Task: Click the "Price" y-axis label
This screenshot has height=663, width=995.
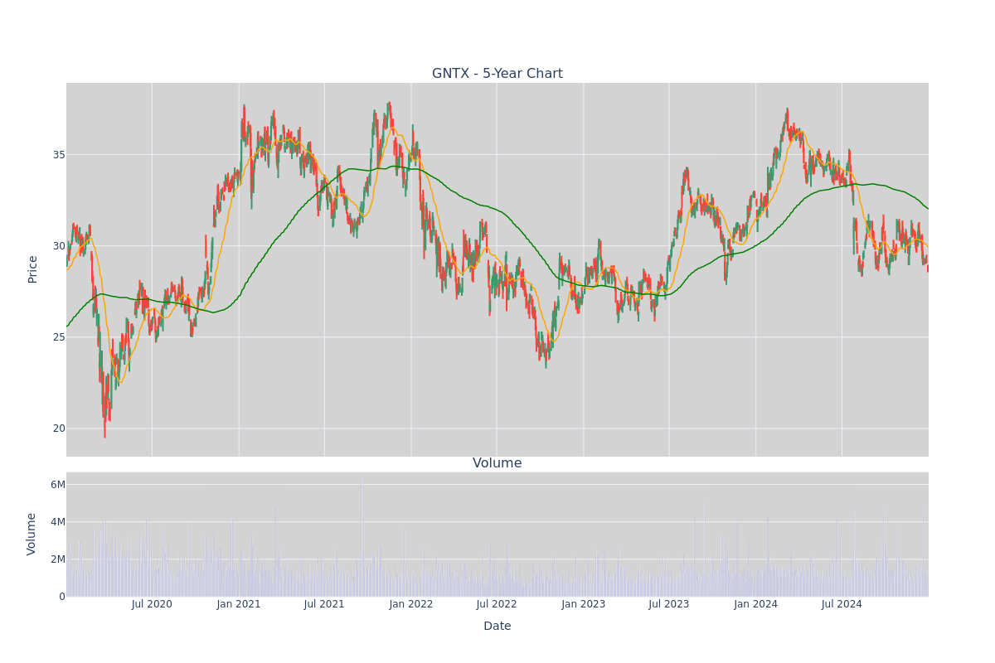Action: pos(33,269)
